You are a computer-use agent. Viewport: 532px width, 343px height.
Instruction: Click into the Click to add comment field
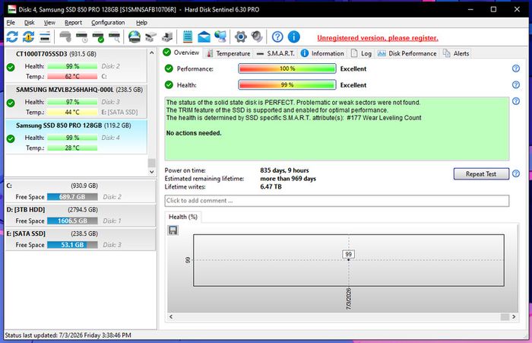[x=337, y=200]
